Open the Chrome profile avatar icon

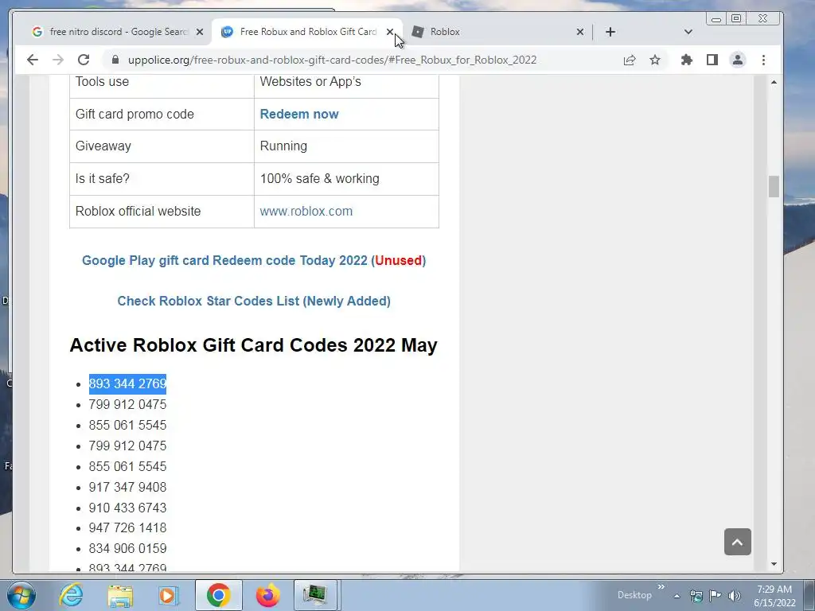738,60
